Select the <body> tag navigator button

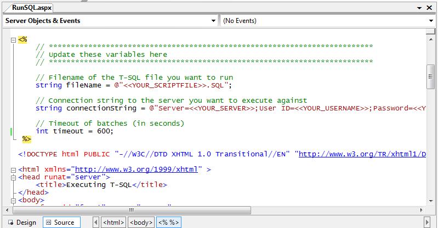140,223
